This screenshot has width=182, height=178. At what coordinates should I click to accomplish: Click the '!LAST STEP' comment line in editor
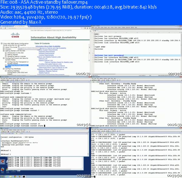[100, 47]
